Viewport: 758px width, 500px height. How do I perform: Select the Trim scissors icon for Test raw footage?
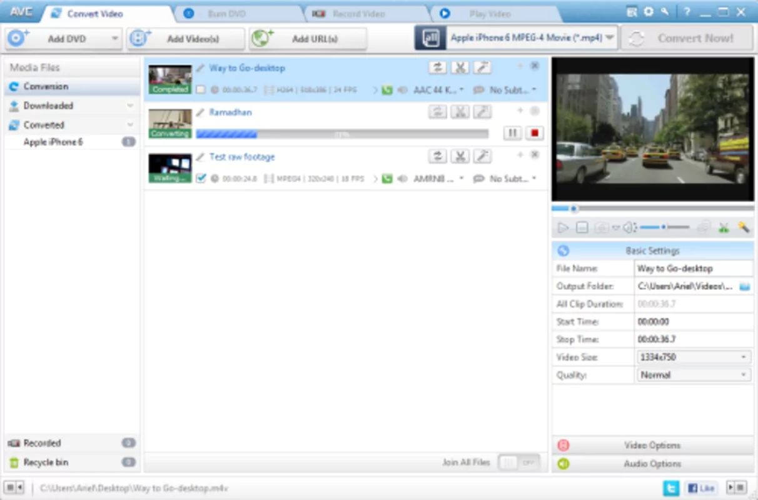click(460, 156)
